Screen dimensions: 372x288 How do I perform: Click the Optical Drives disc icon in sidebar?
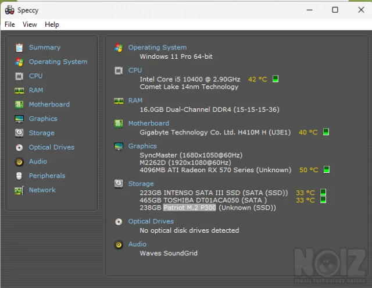19,147
